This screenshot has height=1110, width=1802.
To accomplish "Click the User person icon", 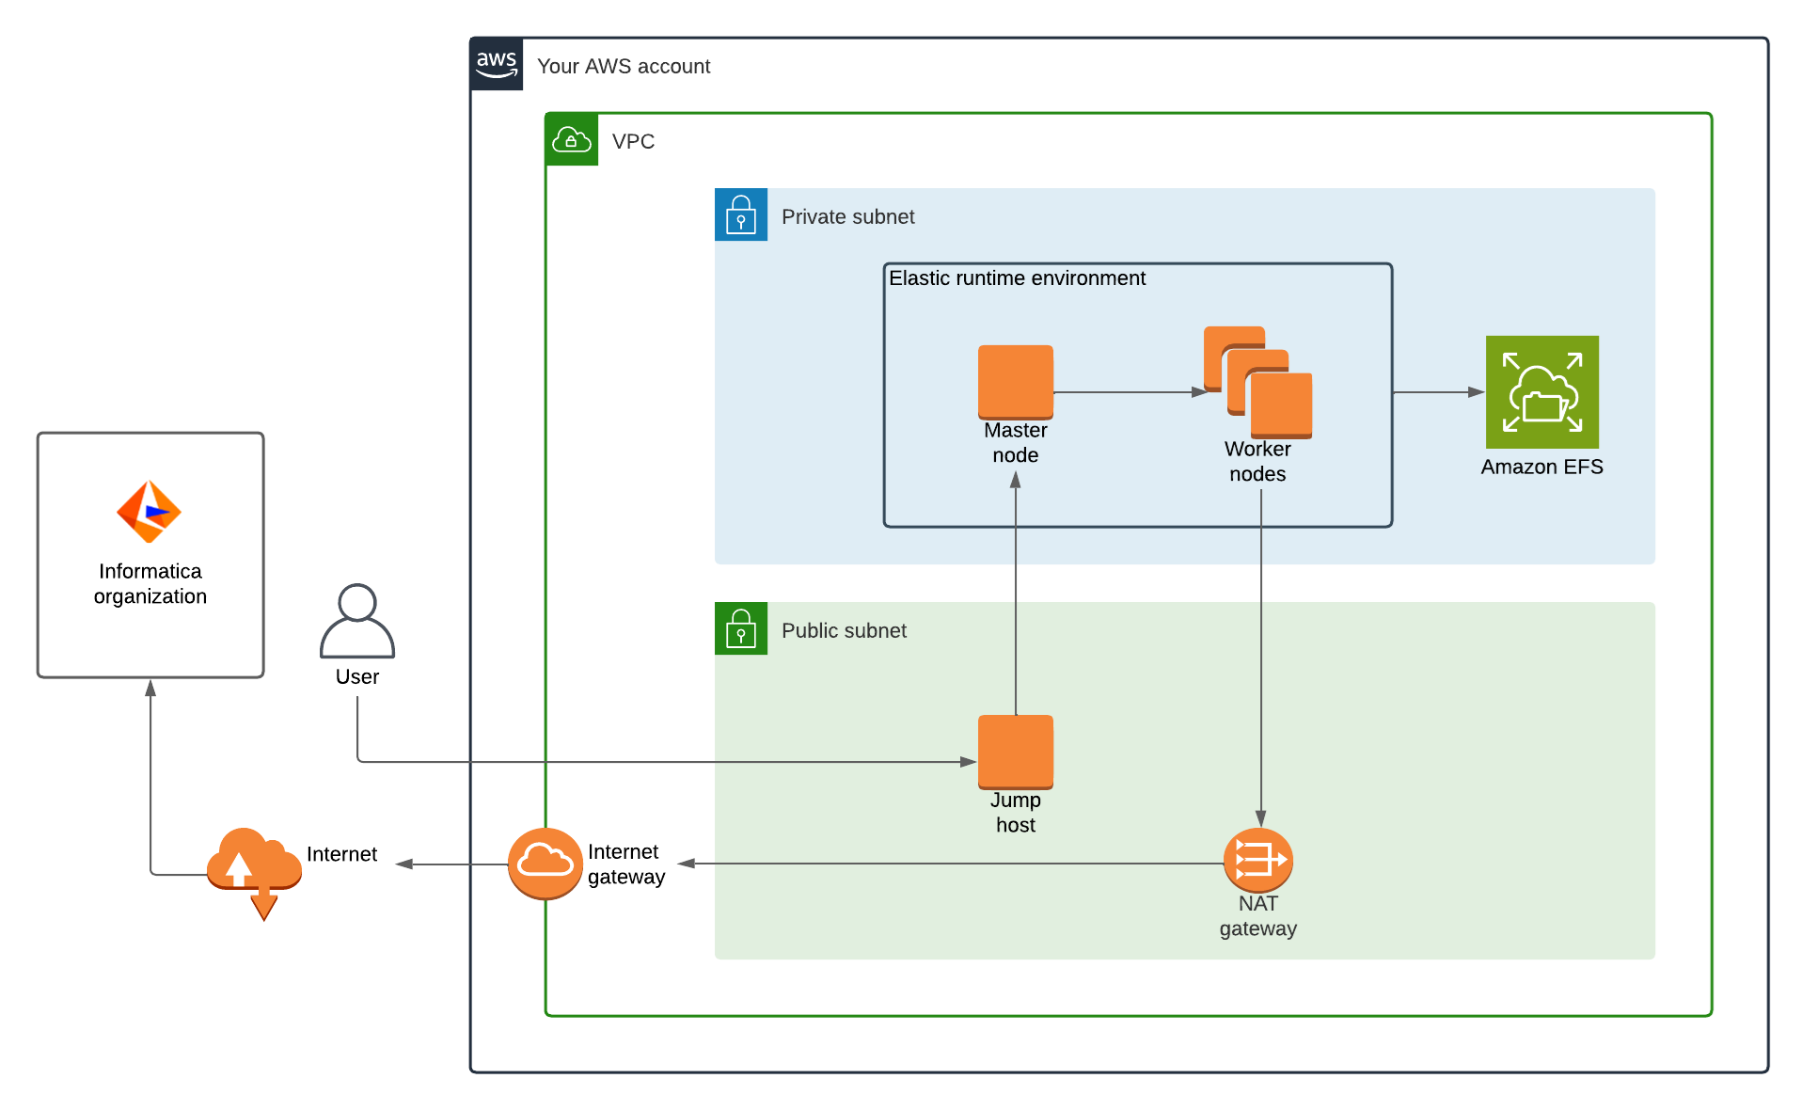I will [x=357, y=621].
